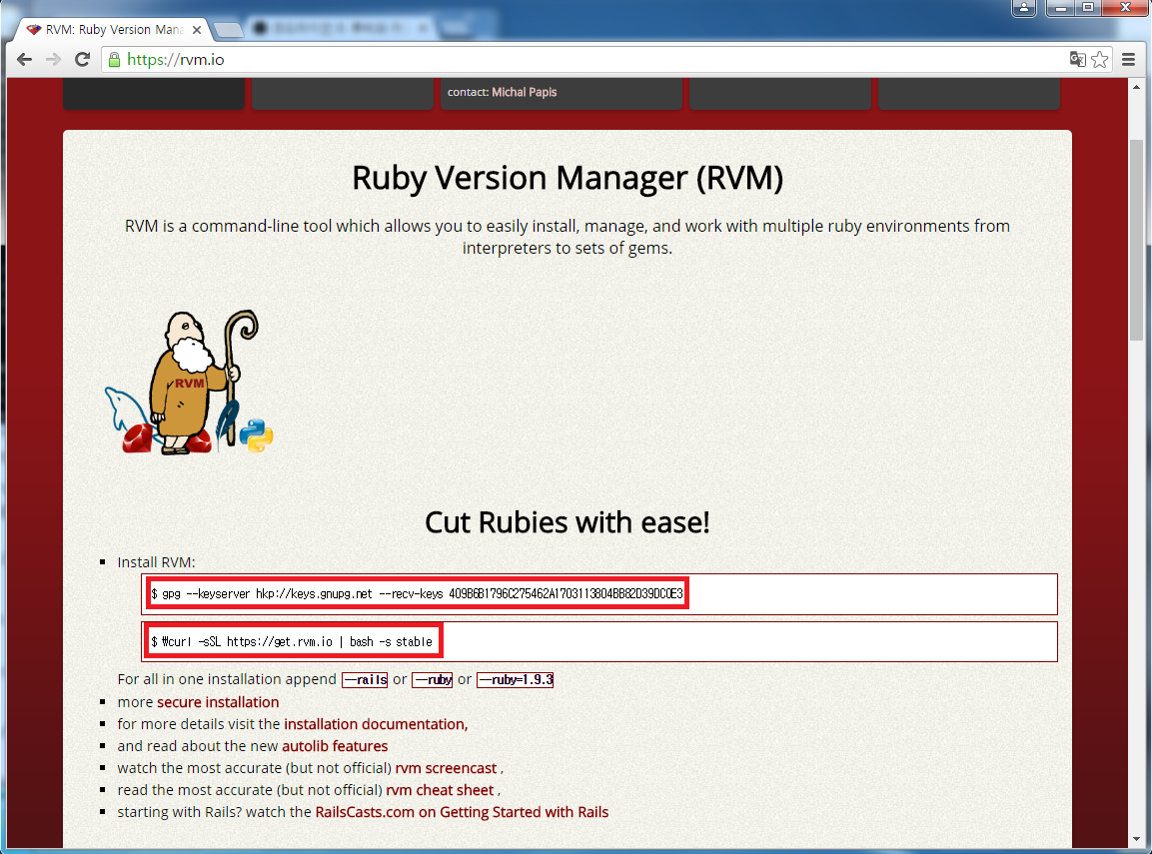This screenshot has height=854, width=1152.
Task: Click the page scrollbar down arrow
Action: (x=1137, y=839)
